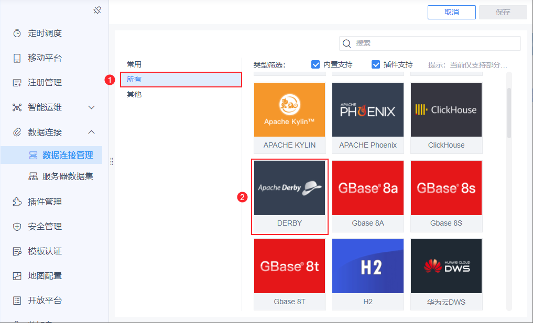This screenshot has width=533, height=323.
Task: Open the 安全管理 menu item
Action: click(45, 227)
